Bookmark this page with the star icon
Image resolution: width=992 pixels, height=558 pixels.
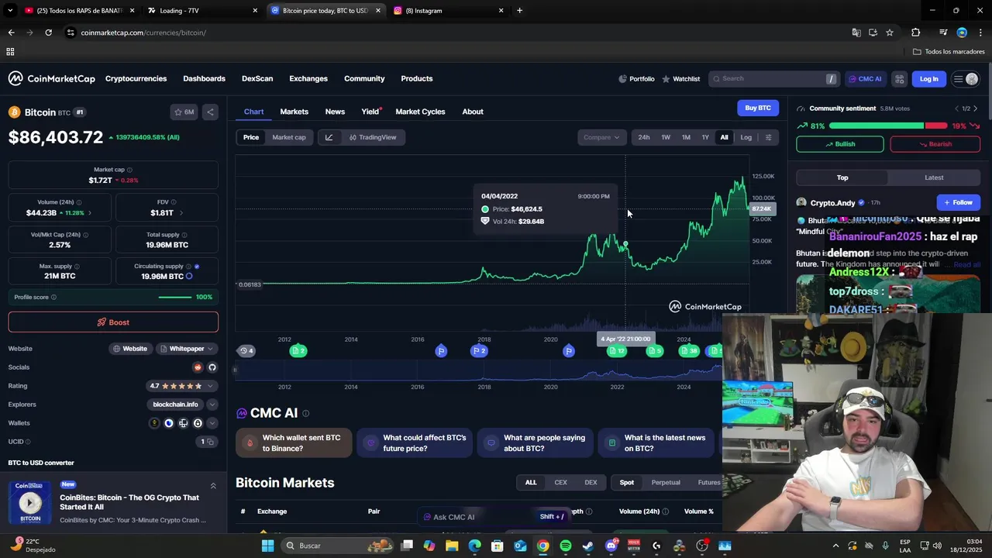890,33
